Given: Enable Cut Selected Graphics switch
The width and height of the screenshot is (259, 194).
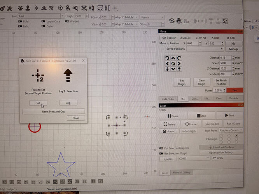Looking at the screenshot, I should [161, 148].
